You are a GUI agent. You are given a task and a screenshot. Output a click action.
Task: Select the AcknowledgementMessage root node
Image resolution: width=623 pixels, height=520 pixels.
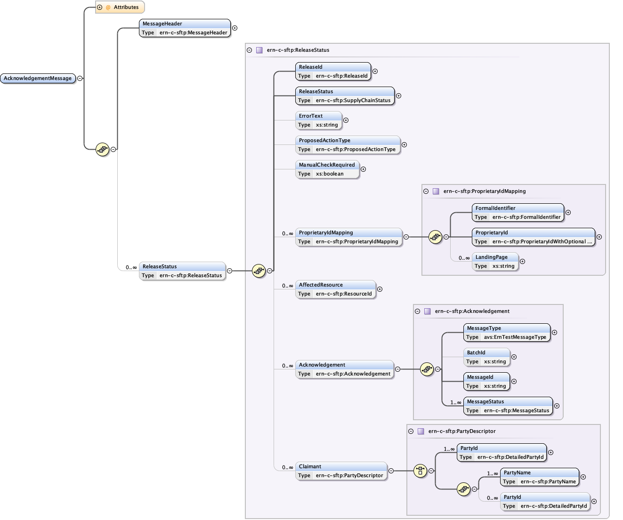(x=38, y=79)
